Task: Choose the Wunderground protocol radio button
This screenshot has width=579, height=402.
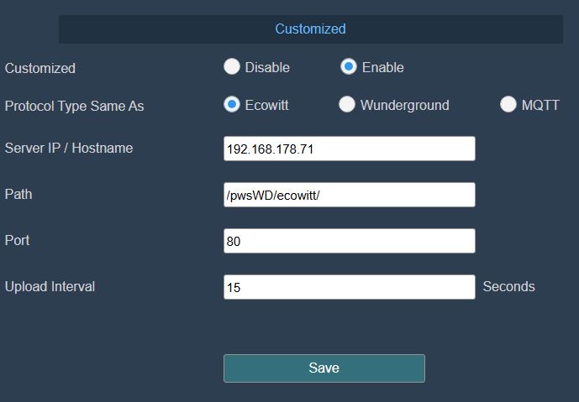Action: point(347,105)
